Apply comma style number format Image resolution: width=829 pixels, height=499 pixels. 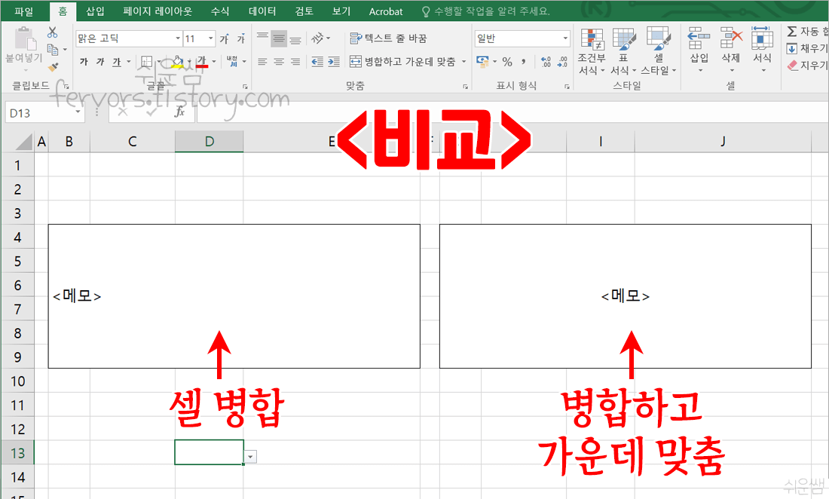point(524,62)
